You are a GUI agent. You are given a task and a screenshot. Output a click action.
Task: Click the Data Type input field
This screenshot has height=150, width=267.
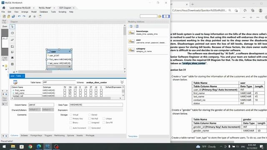coord(96,105)
